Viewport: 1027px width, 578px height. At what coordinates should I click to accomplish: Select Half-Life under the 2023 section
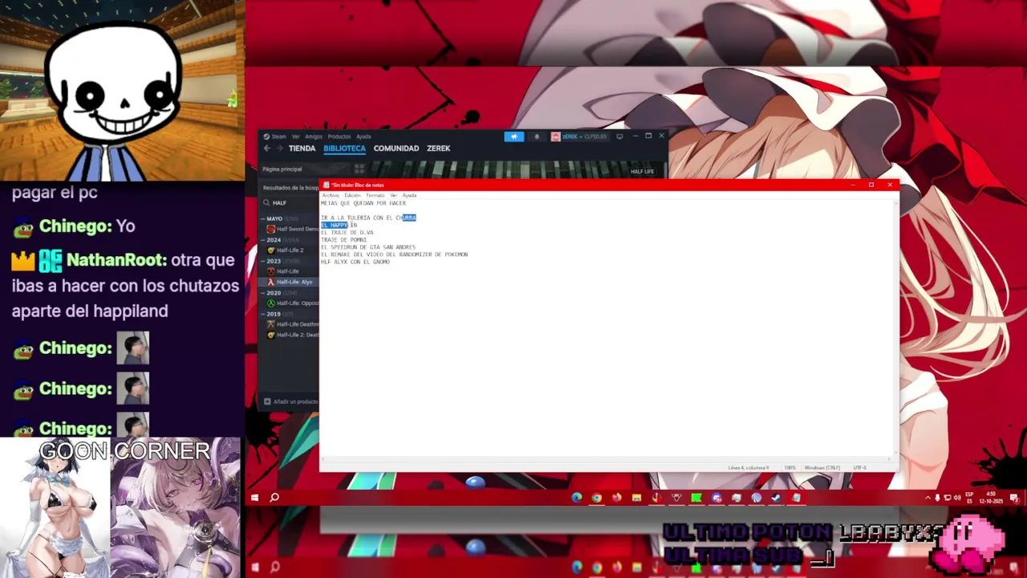pyautogui.click(x=288, y=271)
